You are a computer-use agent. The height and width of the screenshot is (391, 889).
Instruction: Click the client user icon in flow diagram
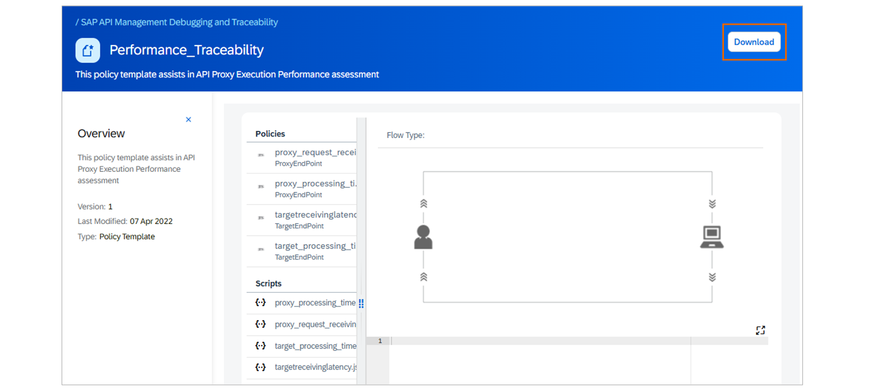coord(423,237)
